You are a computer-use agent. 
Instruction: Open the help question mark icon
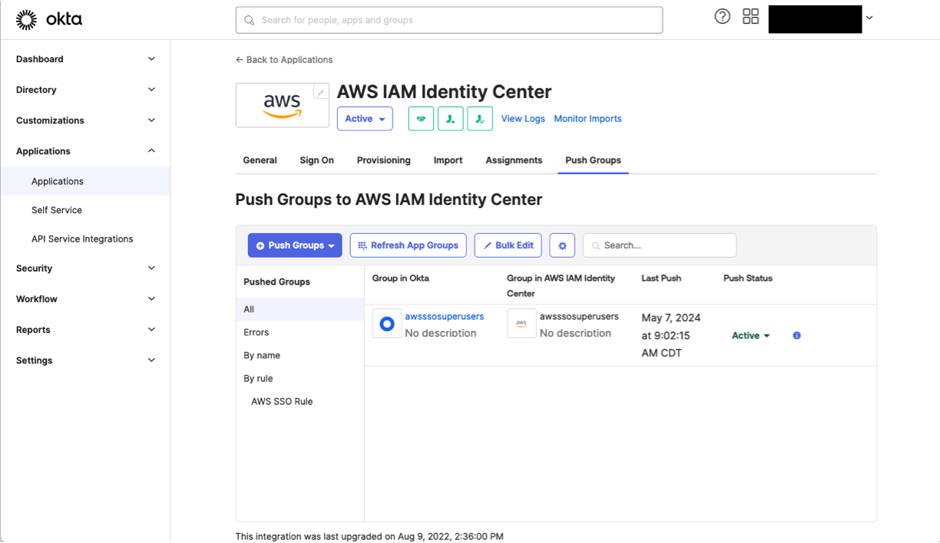[722, 15]
